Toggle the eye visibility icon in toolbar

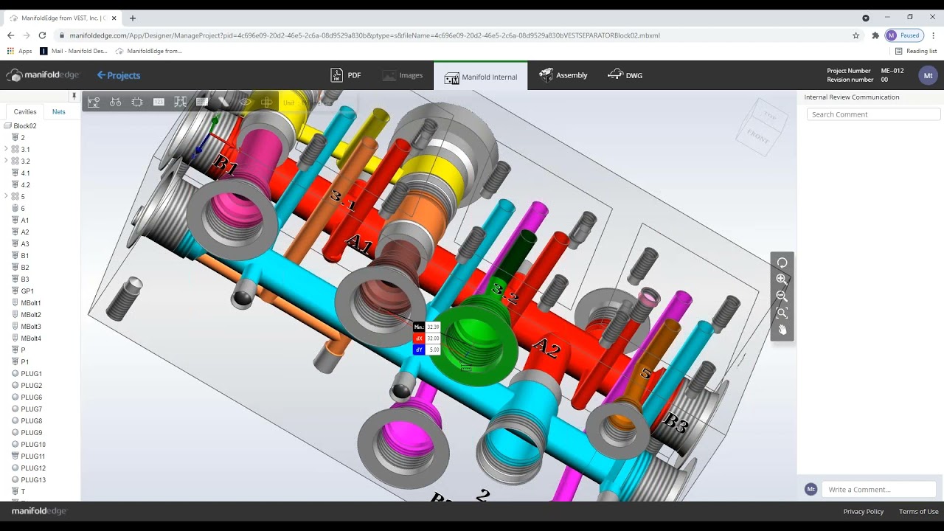point(246,103)
